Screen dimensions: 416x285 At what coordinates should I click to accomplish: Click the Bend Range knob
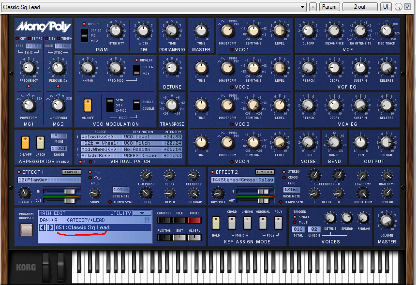(334, 142)
